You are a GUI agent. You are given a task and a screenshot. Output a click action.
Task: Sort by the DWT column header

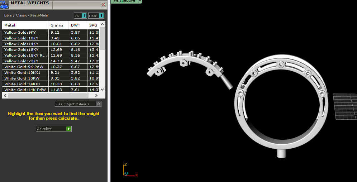(x=78, y=25)
